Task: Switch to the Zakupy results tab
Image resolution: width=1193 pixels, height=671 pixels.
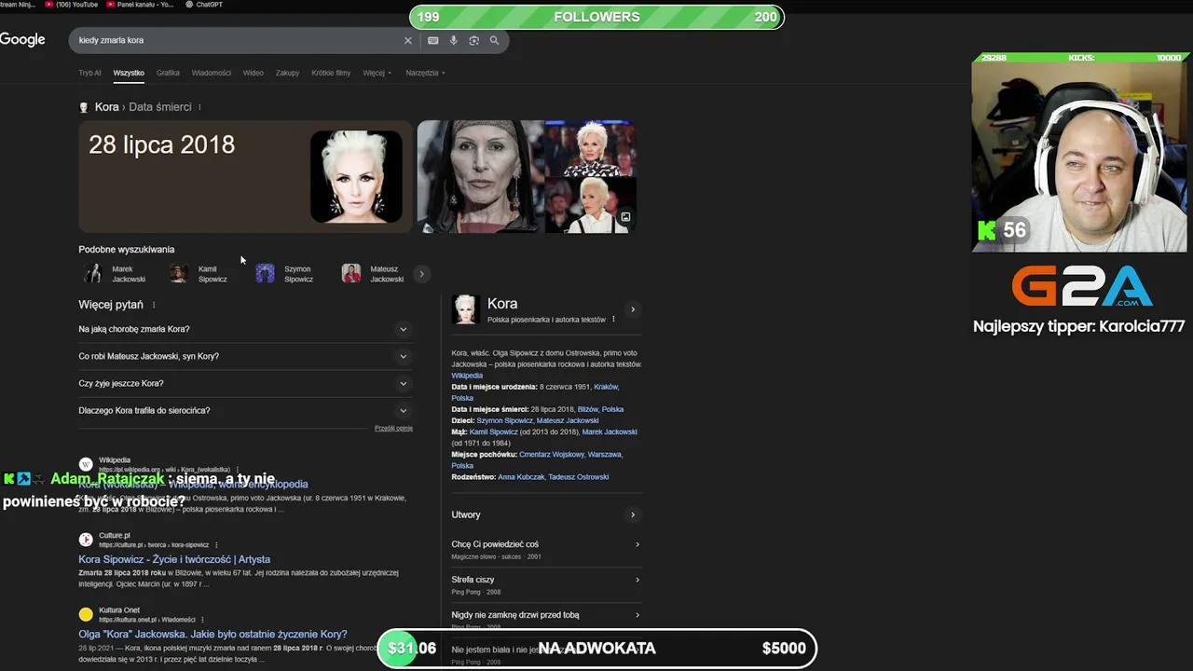Action: pyautogui.click(x=287, y=73)
